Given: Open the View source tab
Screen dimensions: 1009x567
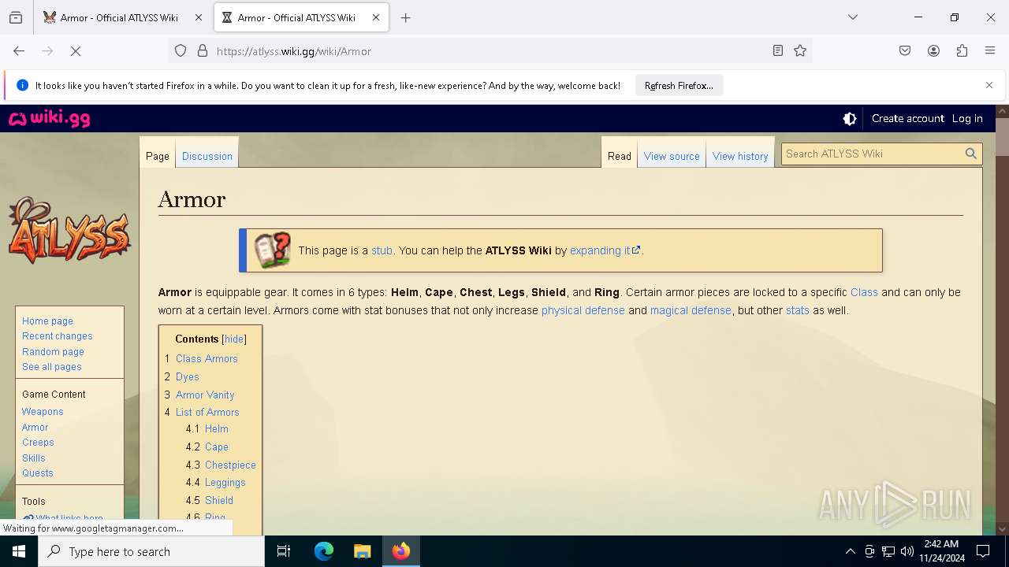Looking at the screenshot, I should click(x=672, y=156).
